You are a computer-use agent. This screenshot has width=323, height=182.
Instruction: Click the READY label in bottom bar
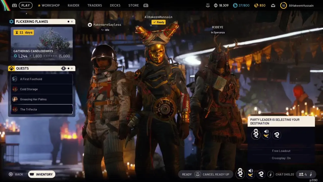click(187, 174)
